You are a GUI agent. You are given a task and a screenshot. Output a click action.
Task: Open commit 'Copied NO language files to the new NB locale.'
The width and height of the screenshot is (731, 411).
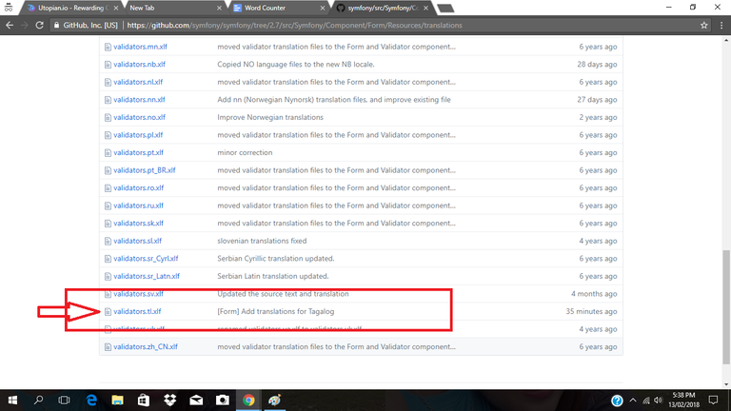coord(296,65)
